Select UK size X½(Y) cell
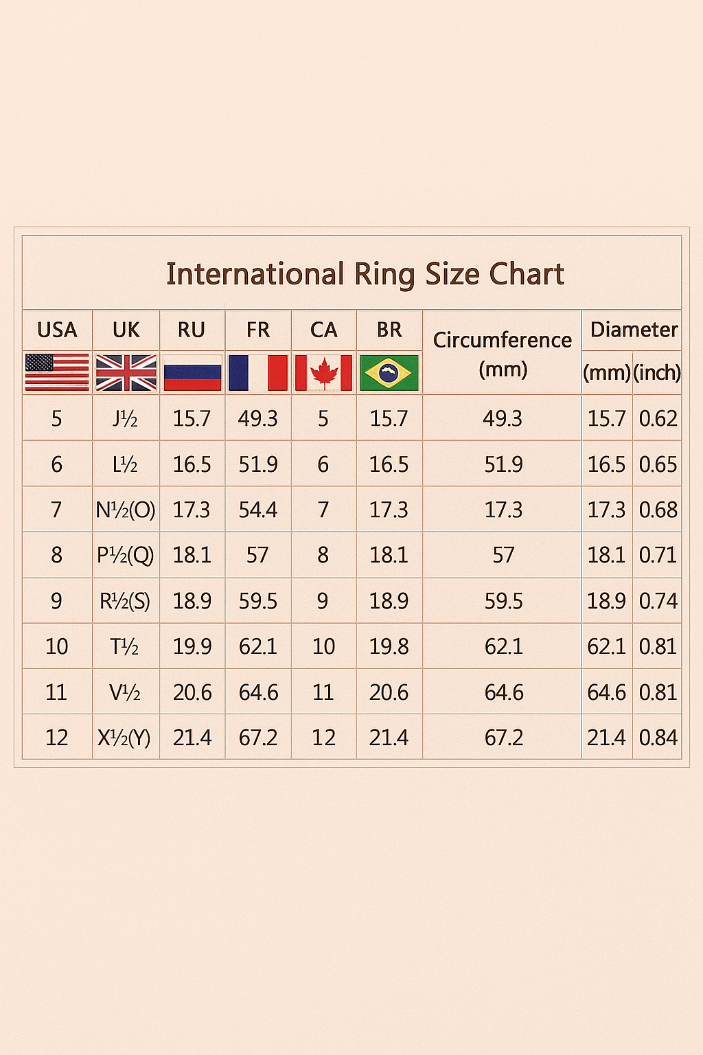 point(124,738)
